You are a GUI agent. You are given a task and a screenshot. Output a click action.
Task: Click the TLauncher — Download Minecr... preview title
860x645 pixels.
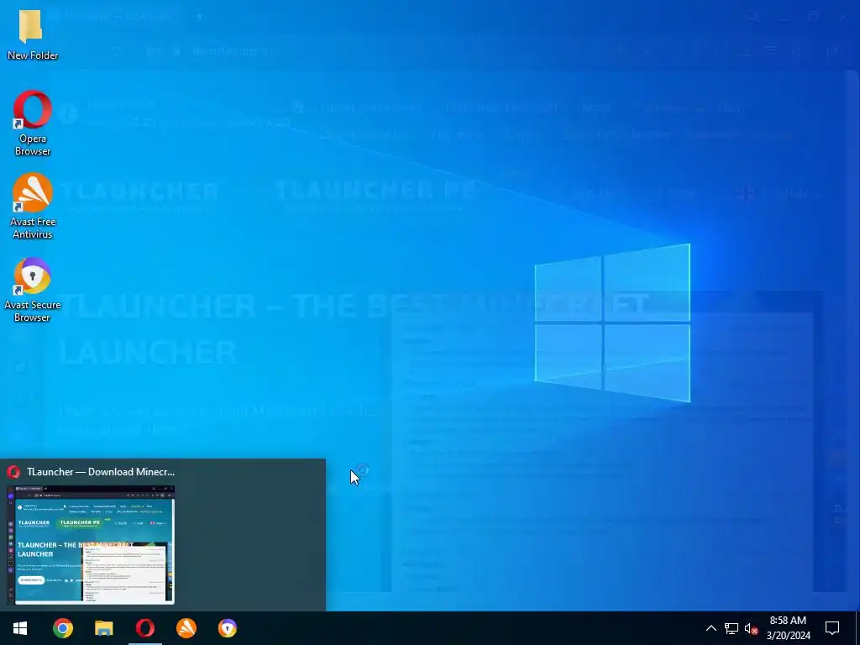[101, 472]
